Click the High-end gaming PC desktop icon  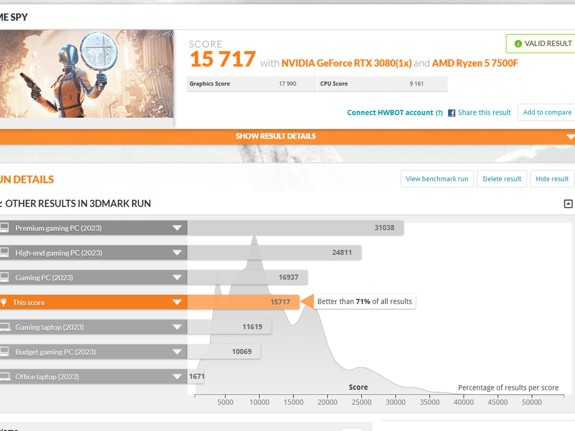coord(4,252)
